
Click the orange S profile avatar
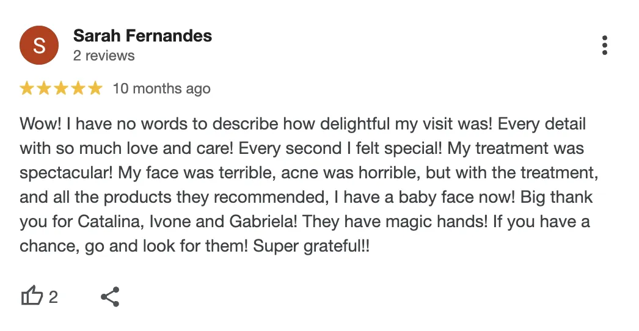(x=39, y=45)
